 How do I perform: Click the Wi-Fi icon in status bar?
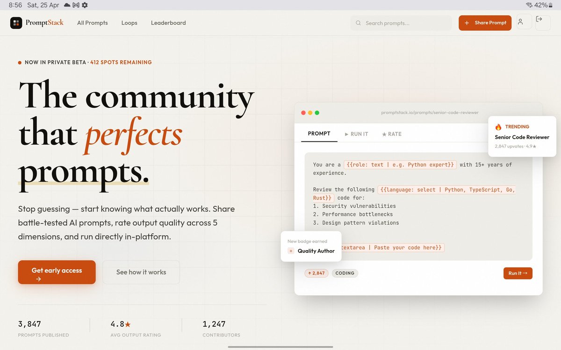pos(529,5)
